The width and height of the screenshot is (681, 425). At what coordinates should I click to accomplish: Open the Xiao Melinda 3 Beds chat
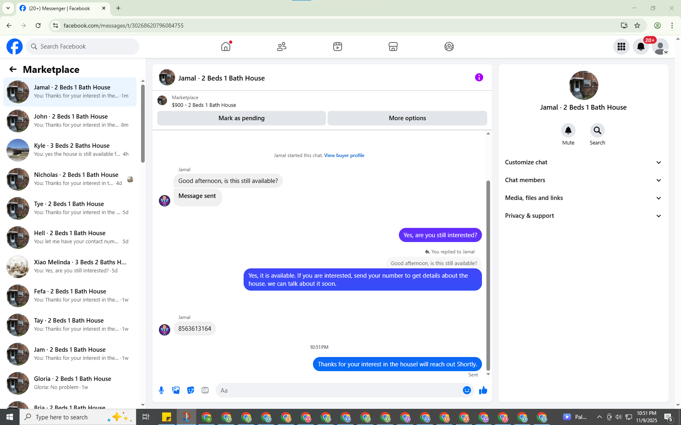(x=70, y=267)
